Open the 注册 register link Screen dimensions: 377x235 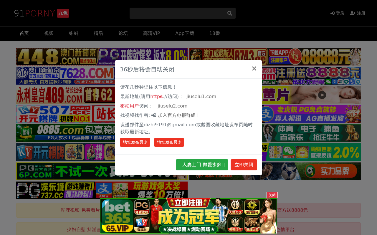pos(358,13)
